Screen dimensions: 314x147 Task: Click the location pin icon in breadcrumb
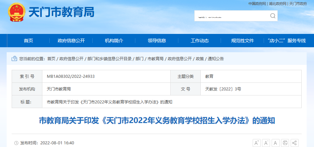[x=14, y=59]
